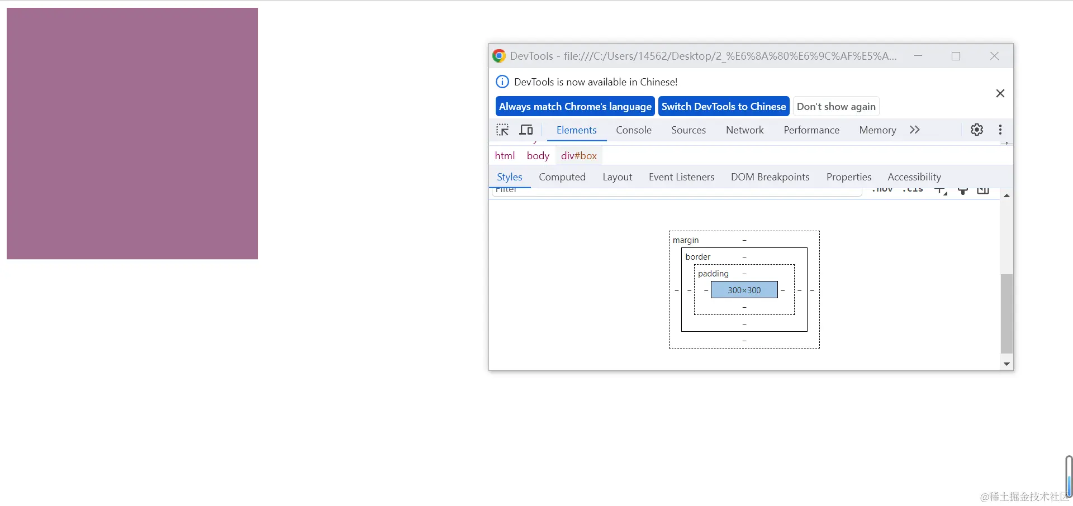This screenshot has width=1073, height=506.
Task: Minimize the DevTools window
Action: (918, 56)
